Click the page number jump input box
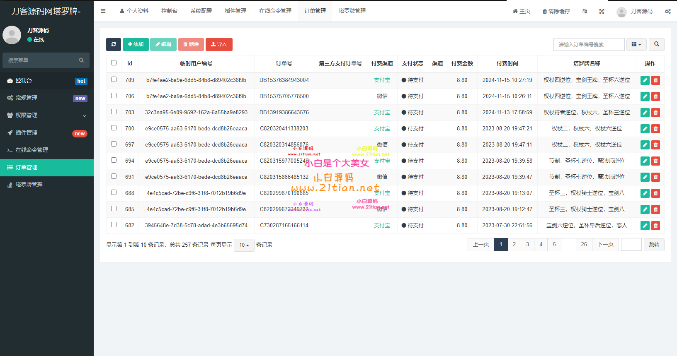The height and width of the screenshot is (356, 677). 631,245
